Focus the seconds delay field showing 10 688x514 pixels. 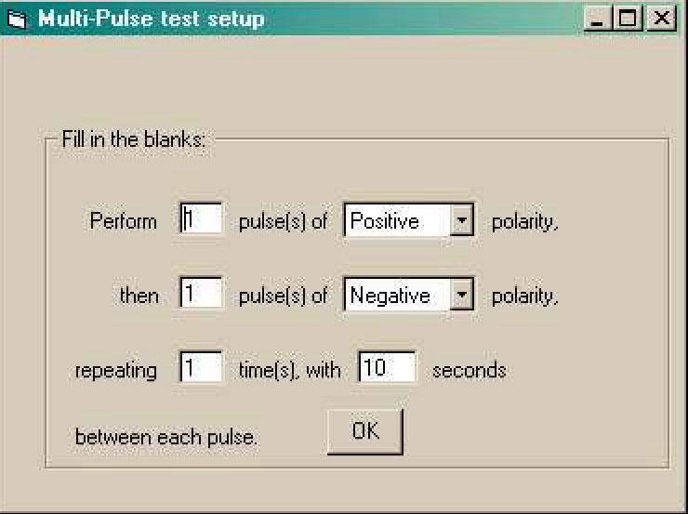coord(388,369)
